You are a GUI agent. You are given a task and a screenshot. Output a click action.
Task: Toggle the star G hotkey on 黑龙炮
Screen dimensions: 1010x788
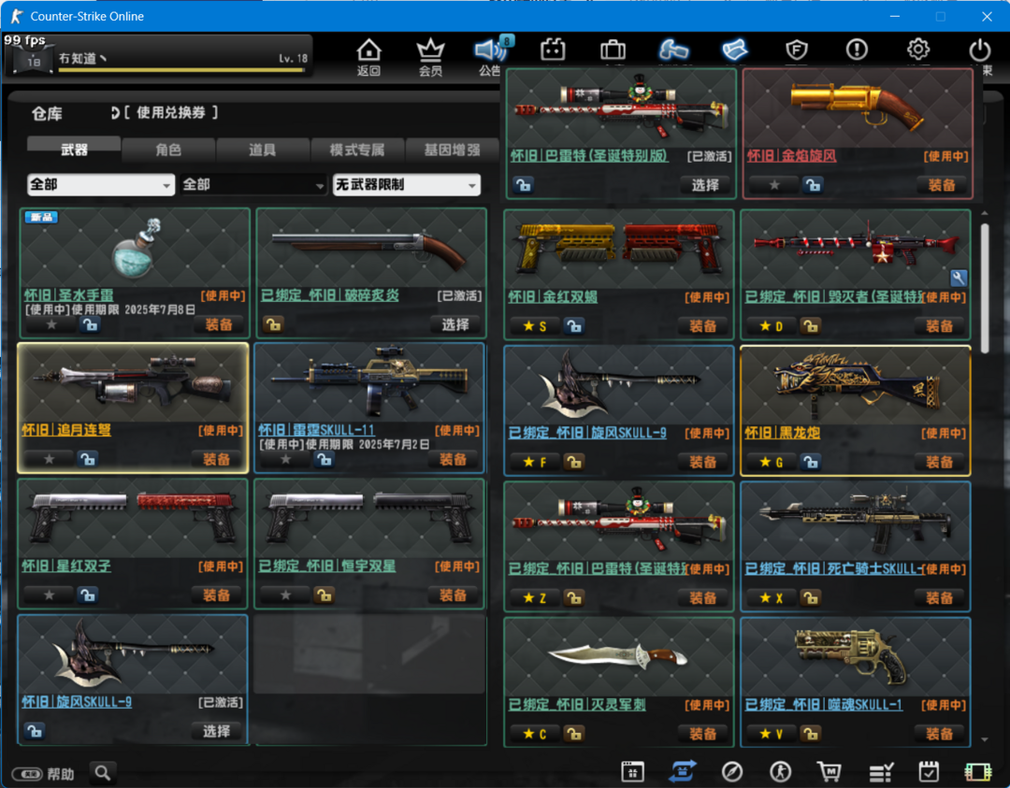pyautogui.click(x=771, y=463)
